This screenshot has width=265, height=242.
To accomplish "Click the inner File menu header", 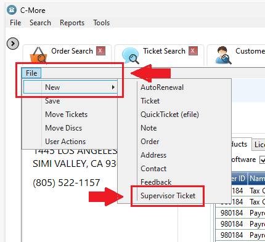I will pyautogui.click(x=31, y=73).
